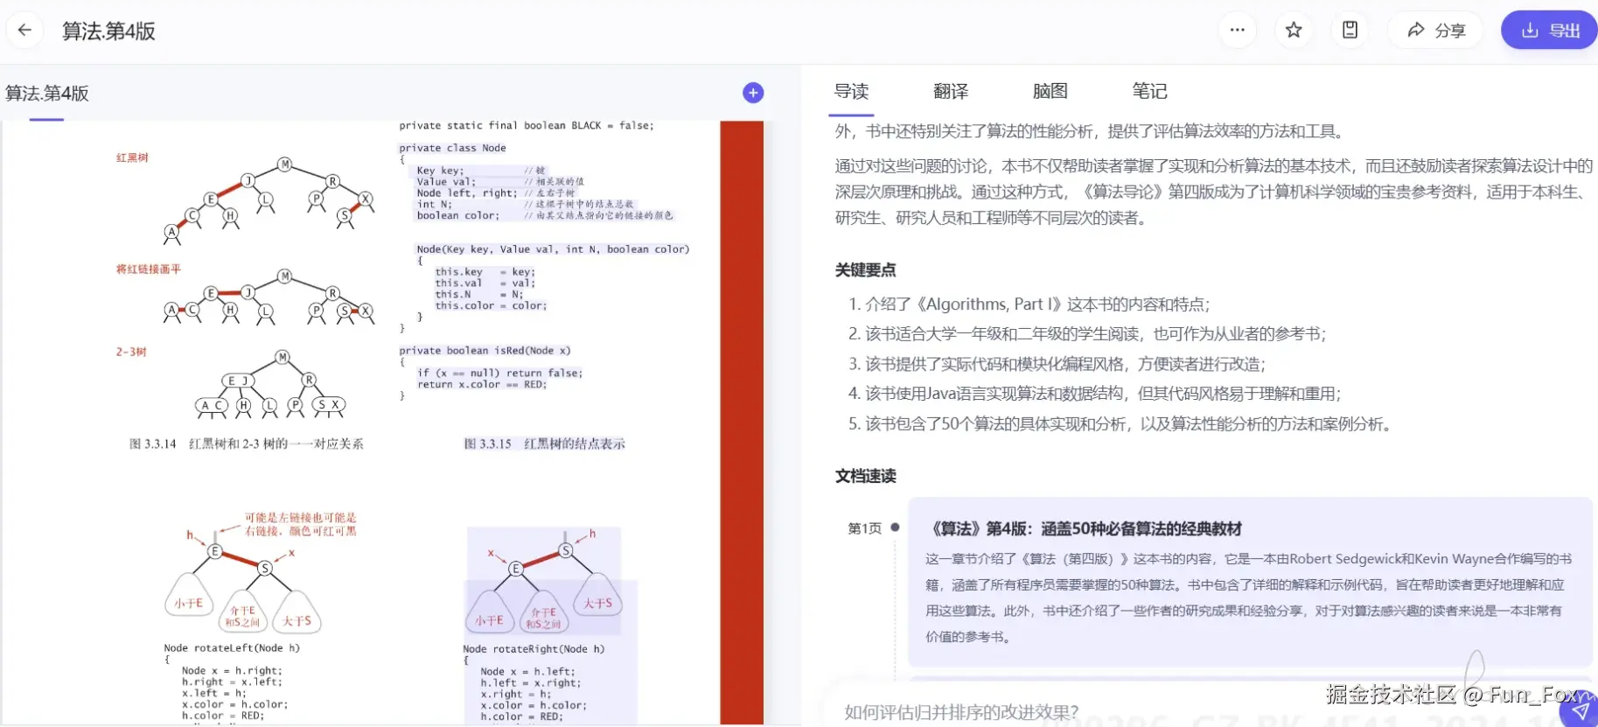The height and width of the screenshot is (727, 1598).
Task: Export using the 导出 button
Action: 1550,31
